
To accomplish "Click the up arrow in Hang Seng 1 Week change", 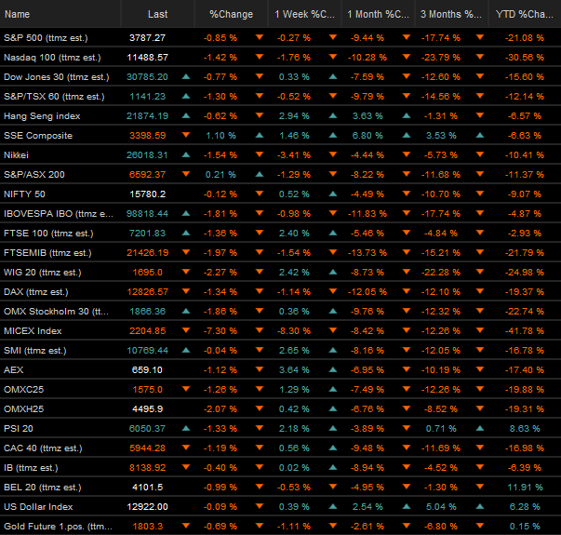I will pyautogui.click(x=333, y=116).
